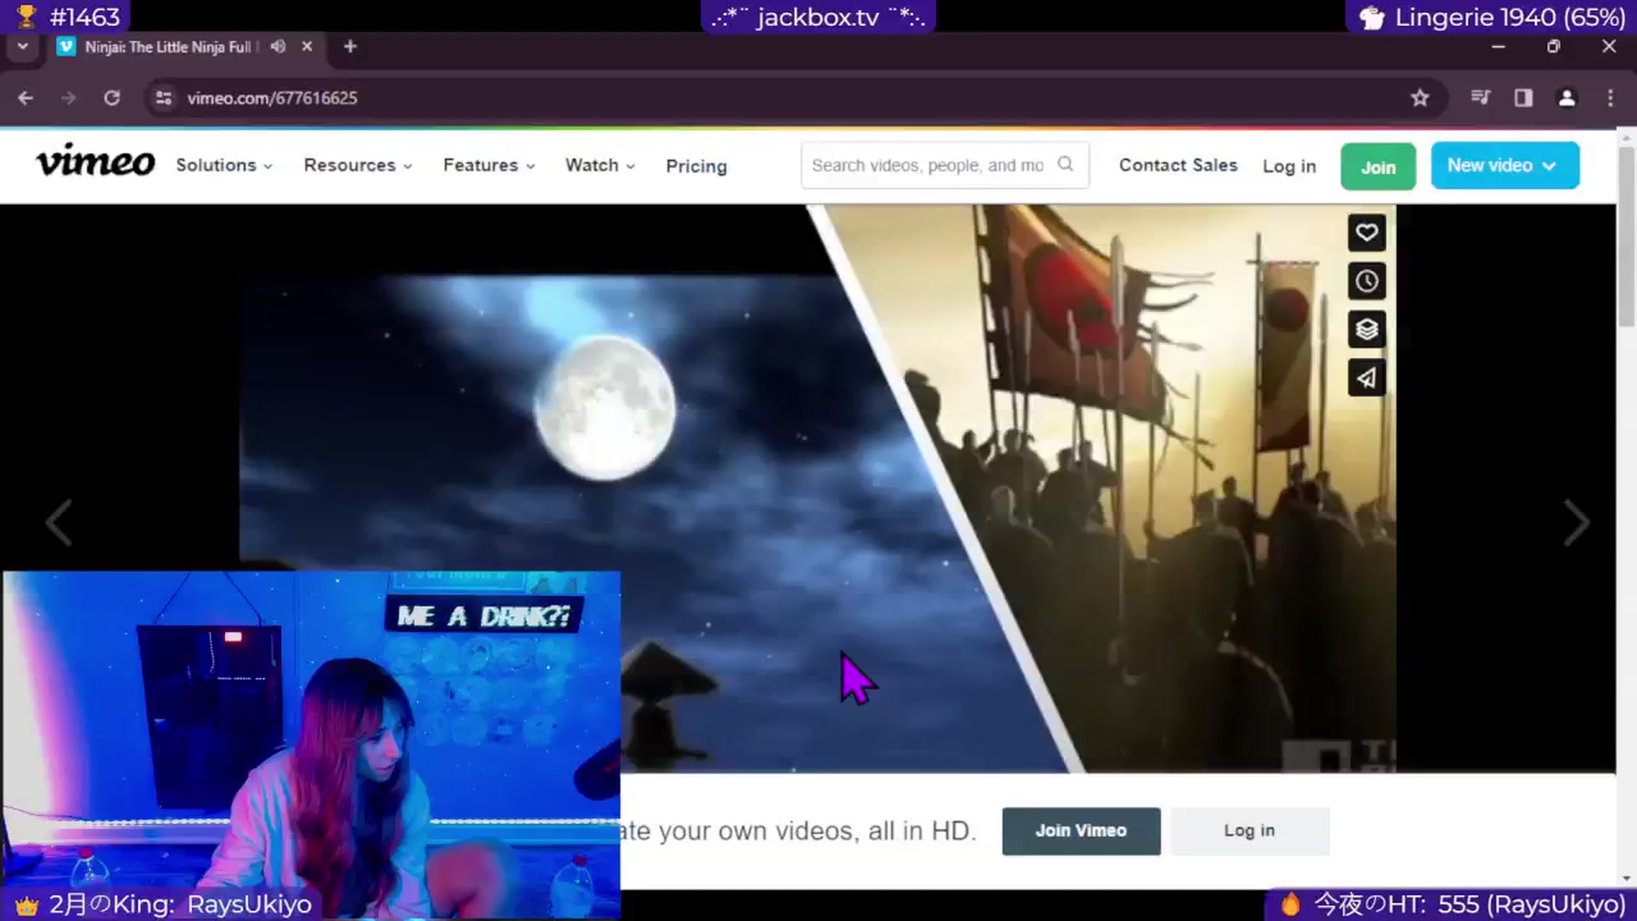Close the Ninjai tab
The height and width of the screenshot is (921, 1637).
tap(307, 46)
